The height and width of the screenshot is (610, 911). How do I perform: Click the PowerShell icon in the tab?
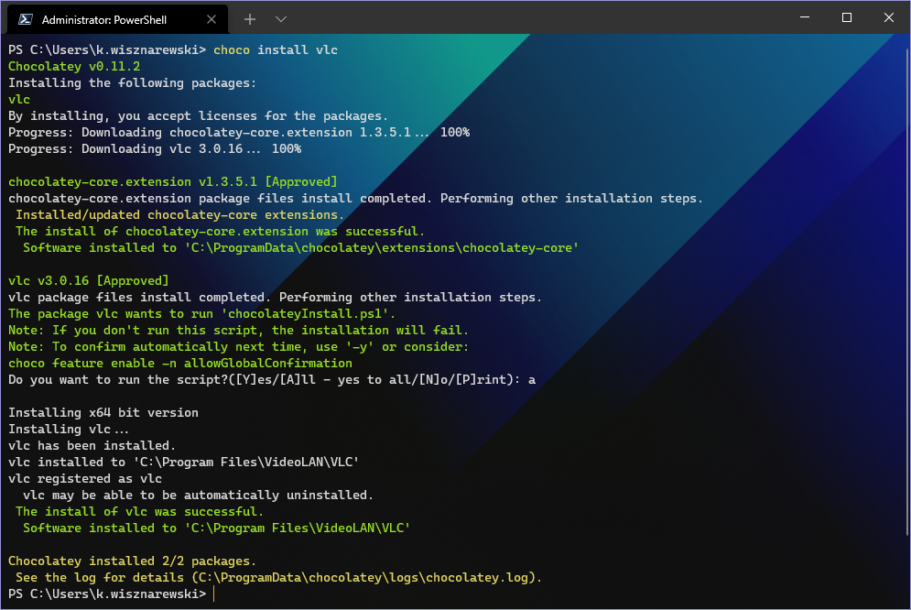click(26, 20)
